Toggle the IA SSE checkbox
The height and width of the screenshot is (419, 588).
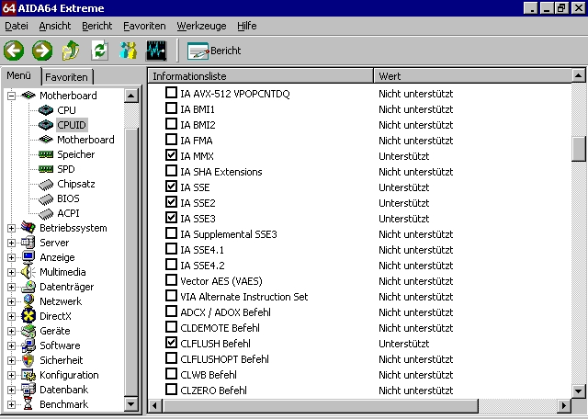coord(171,186)
